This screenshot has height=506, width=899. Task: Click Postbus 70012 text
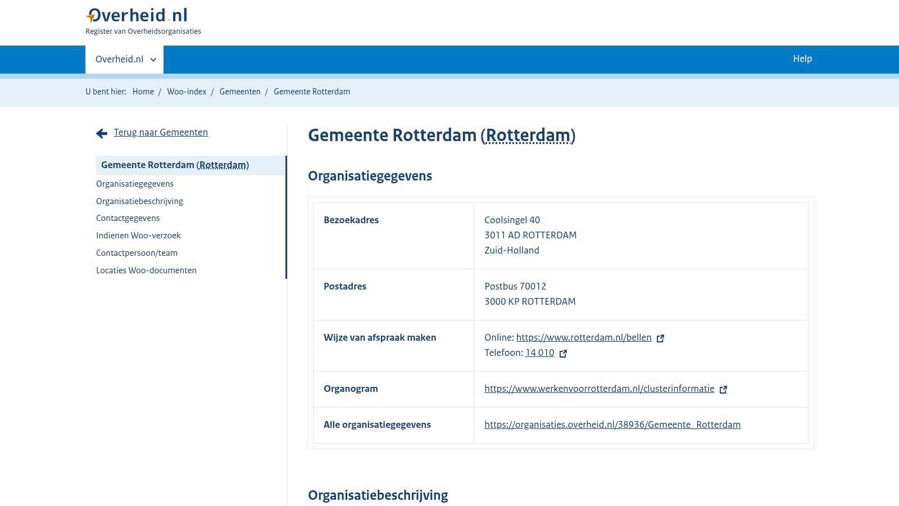(515, 286)
